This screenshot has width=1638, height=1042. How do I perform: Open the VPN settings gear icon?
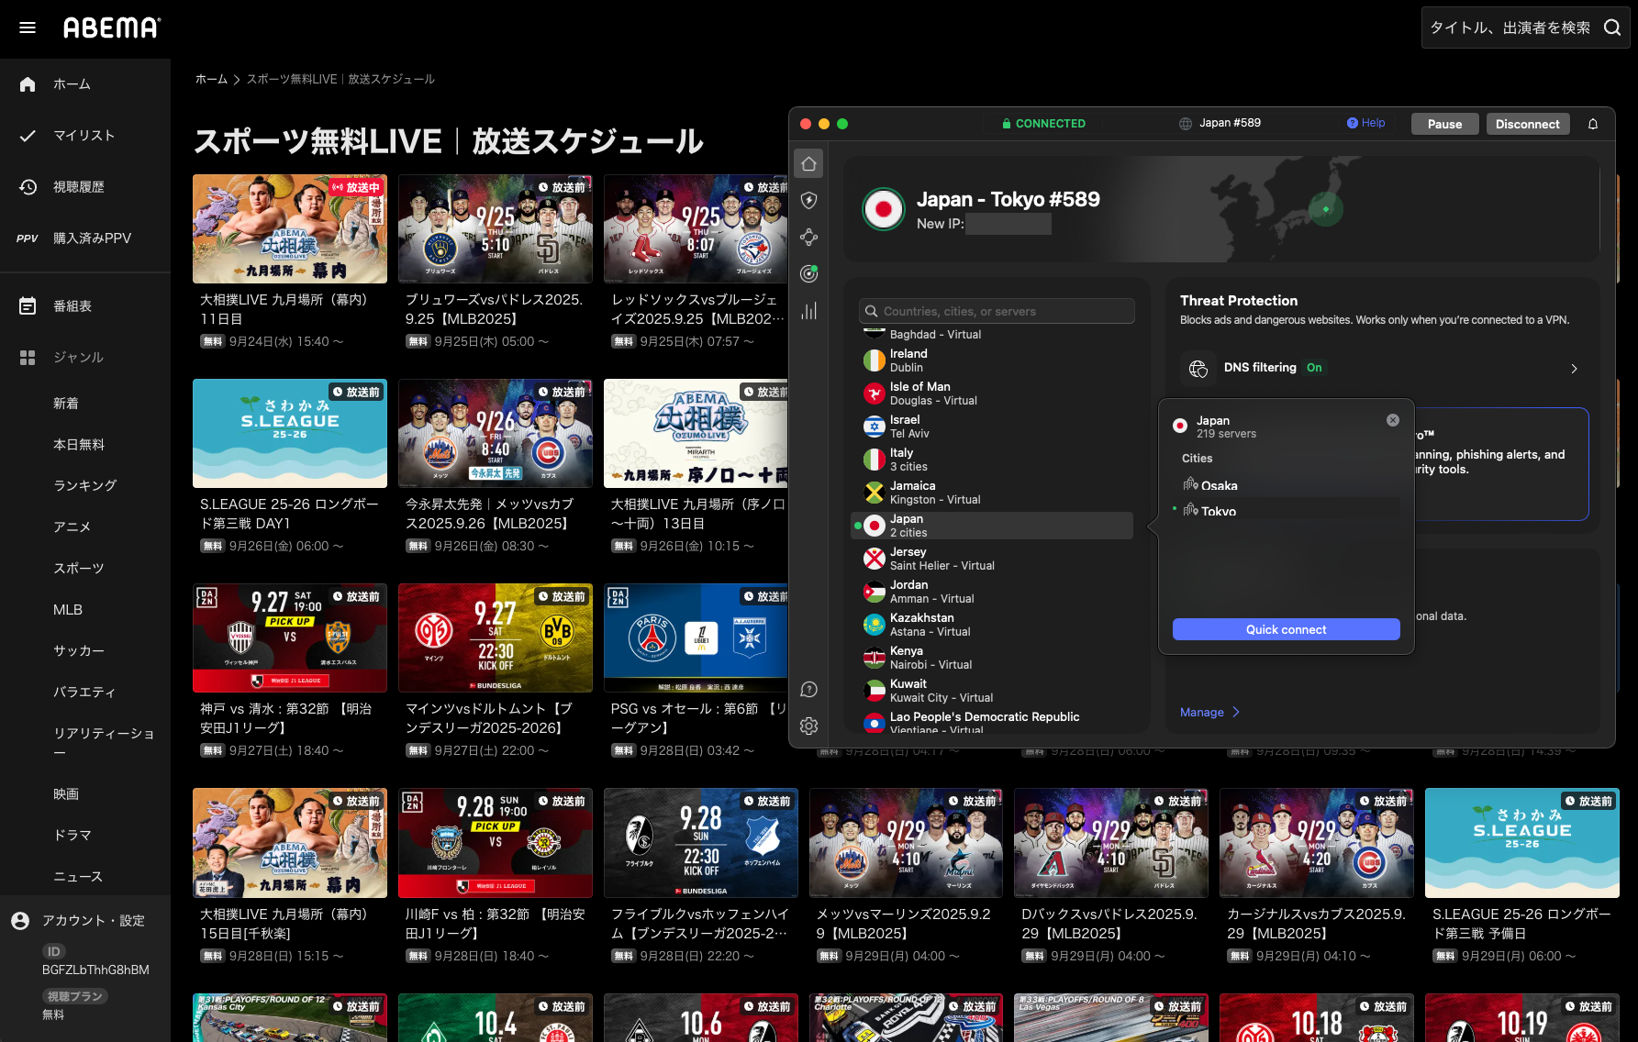tap(808, 726)
